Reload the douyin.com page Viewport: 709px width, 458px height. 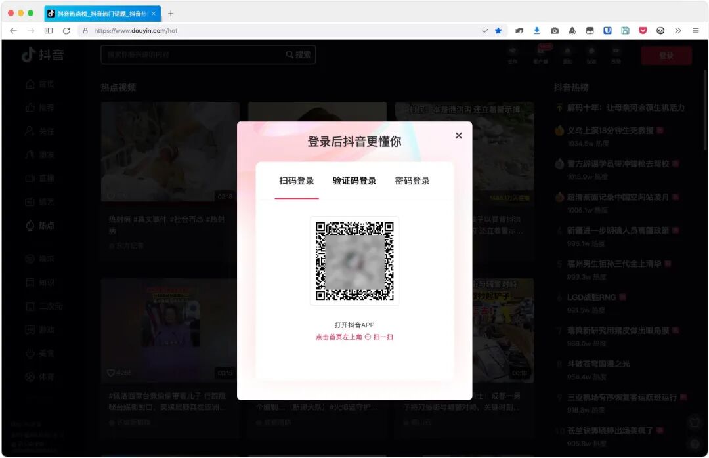(66, 31)
